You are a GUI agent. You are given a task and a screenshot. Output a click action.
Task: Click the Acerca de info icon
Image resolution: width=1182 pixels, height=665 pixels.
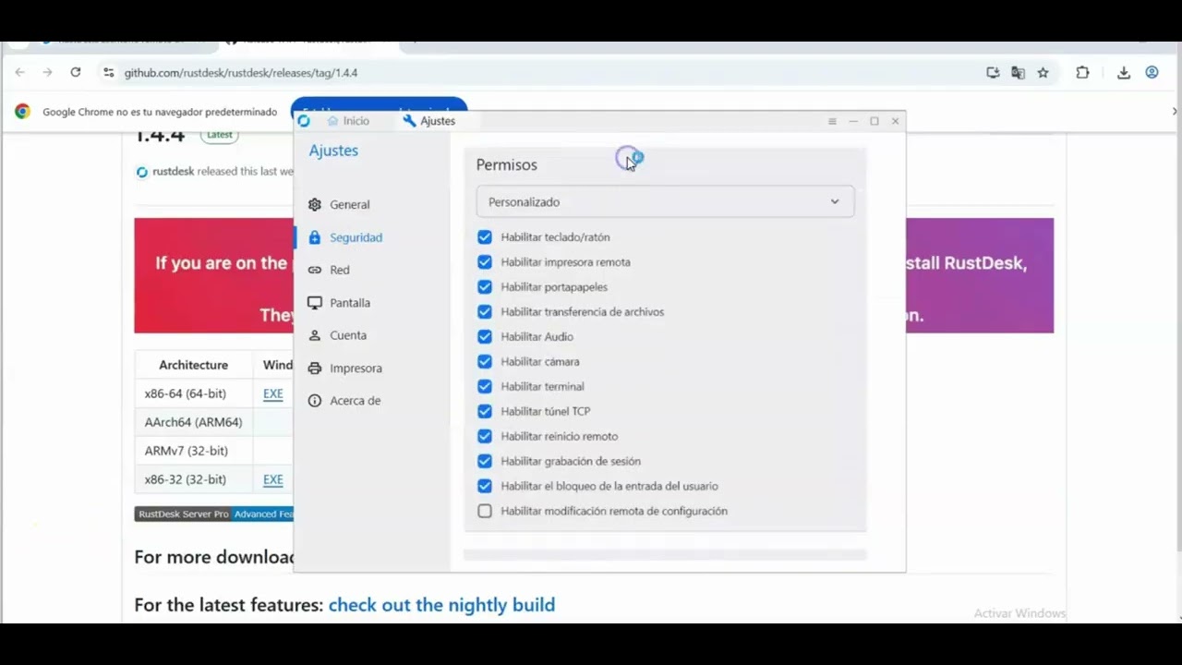(315, 401)
